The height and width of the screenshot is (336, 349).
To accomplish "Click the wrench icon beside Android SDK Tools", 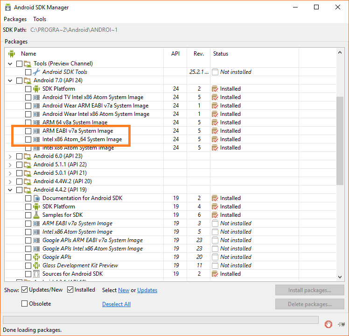I will click(x=37, y=72).
